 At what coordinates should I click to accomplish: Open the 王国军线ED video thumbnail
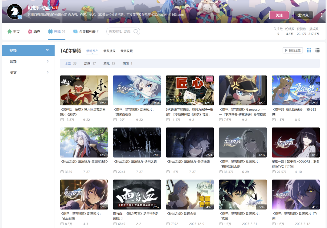pos(84,143)
